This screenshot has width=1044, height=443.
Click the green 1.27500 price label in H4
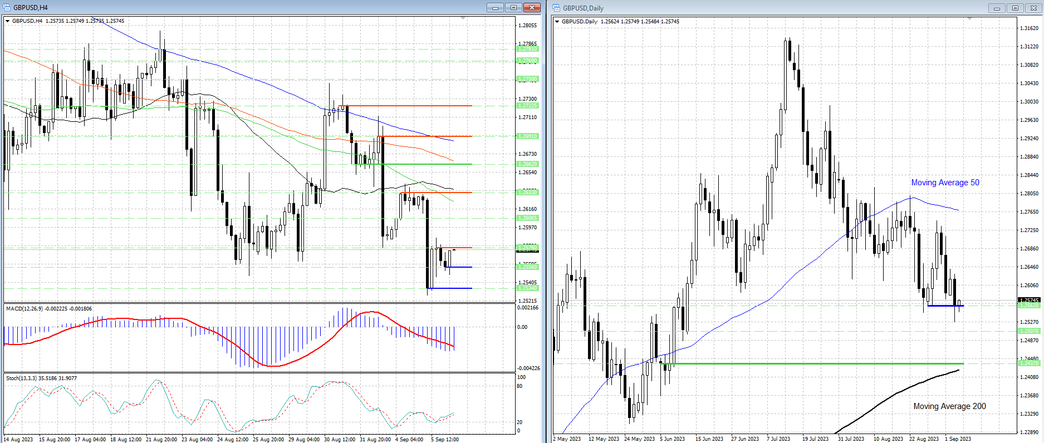tap(527, 79)
